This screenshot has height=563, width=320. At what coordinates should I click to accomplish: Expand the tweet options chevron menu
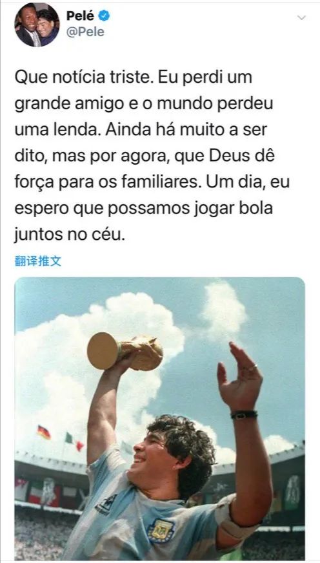pos(302,17)
